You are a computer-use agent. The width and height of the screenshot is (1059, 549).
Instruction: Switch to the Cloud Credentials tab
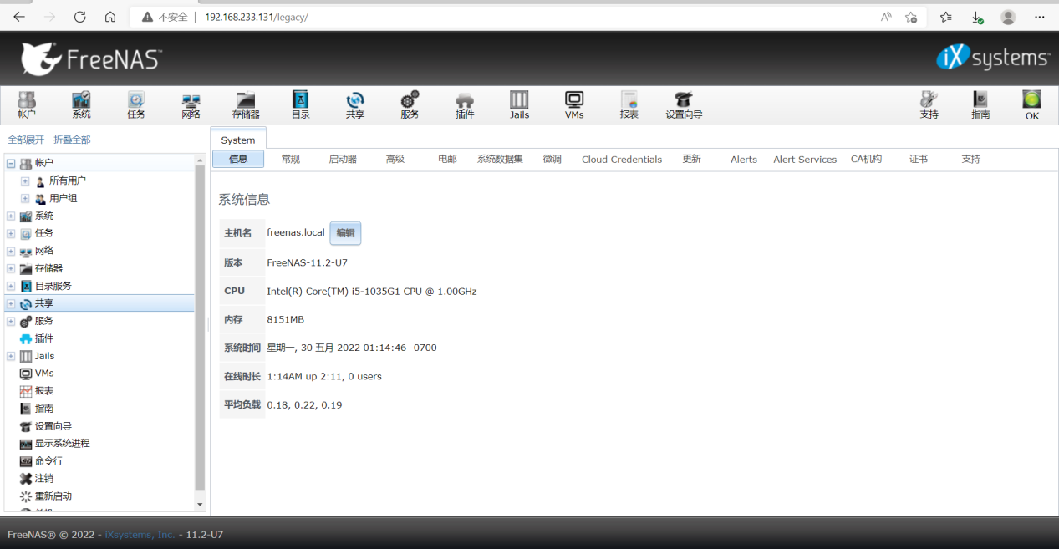[x=622, y=159]
